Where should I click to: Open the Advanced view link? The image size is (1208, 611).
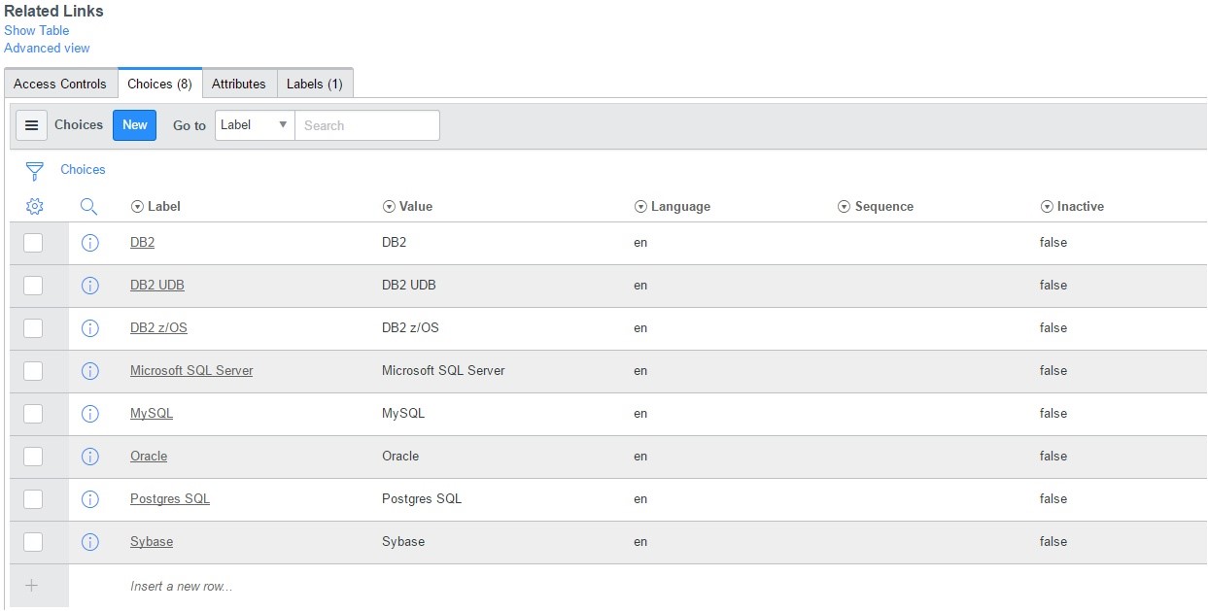(x=47, y=48)
